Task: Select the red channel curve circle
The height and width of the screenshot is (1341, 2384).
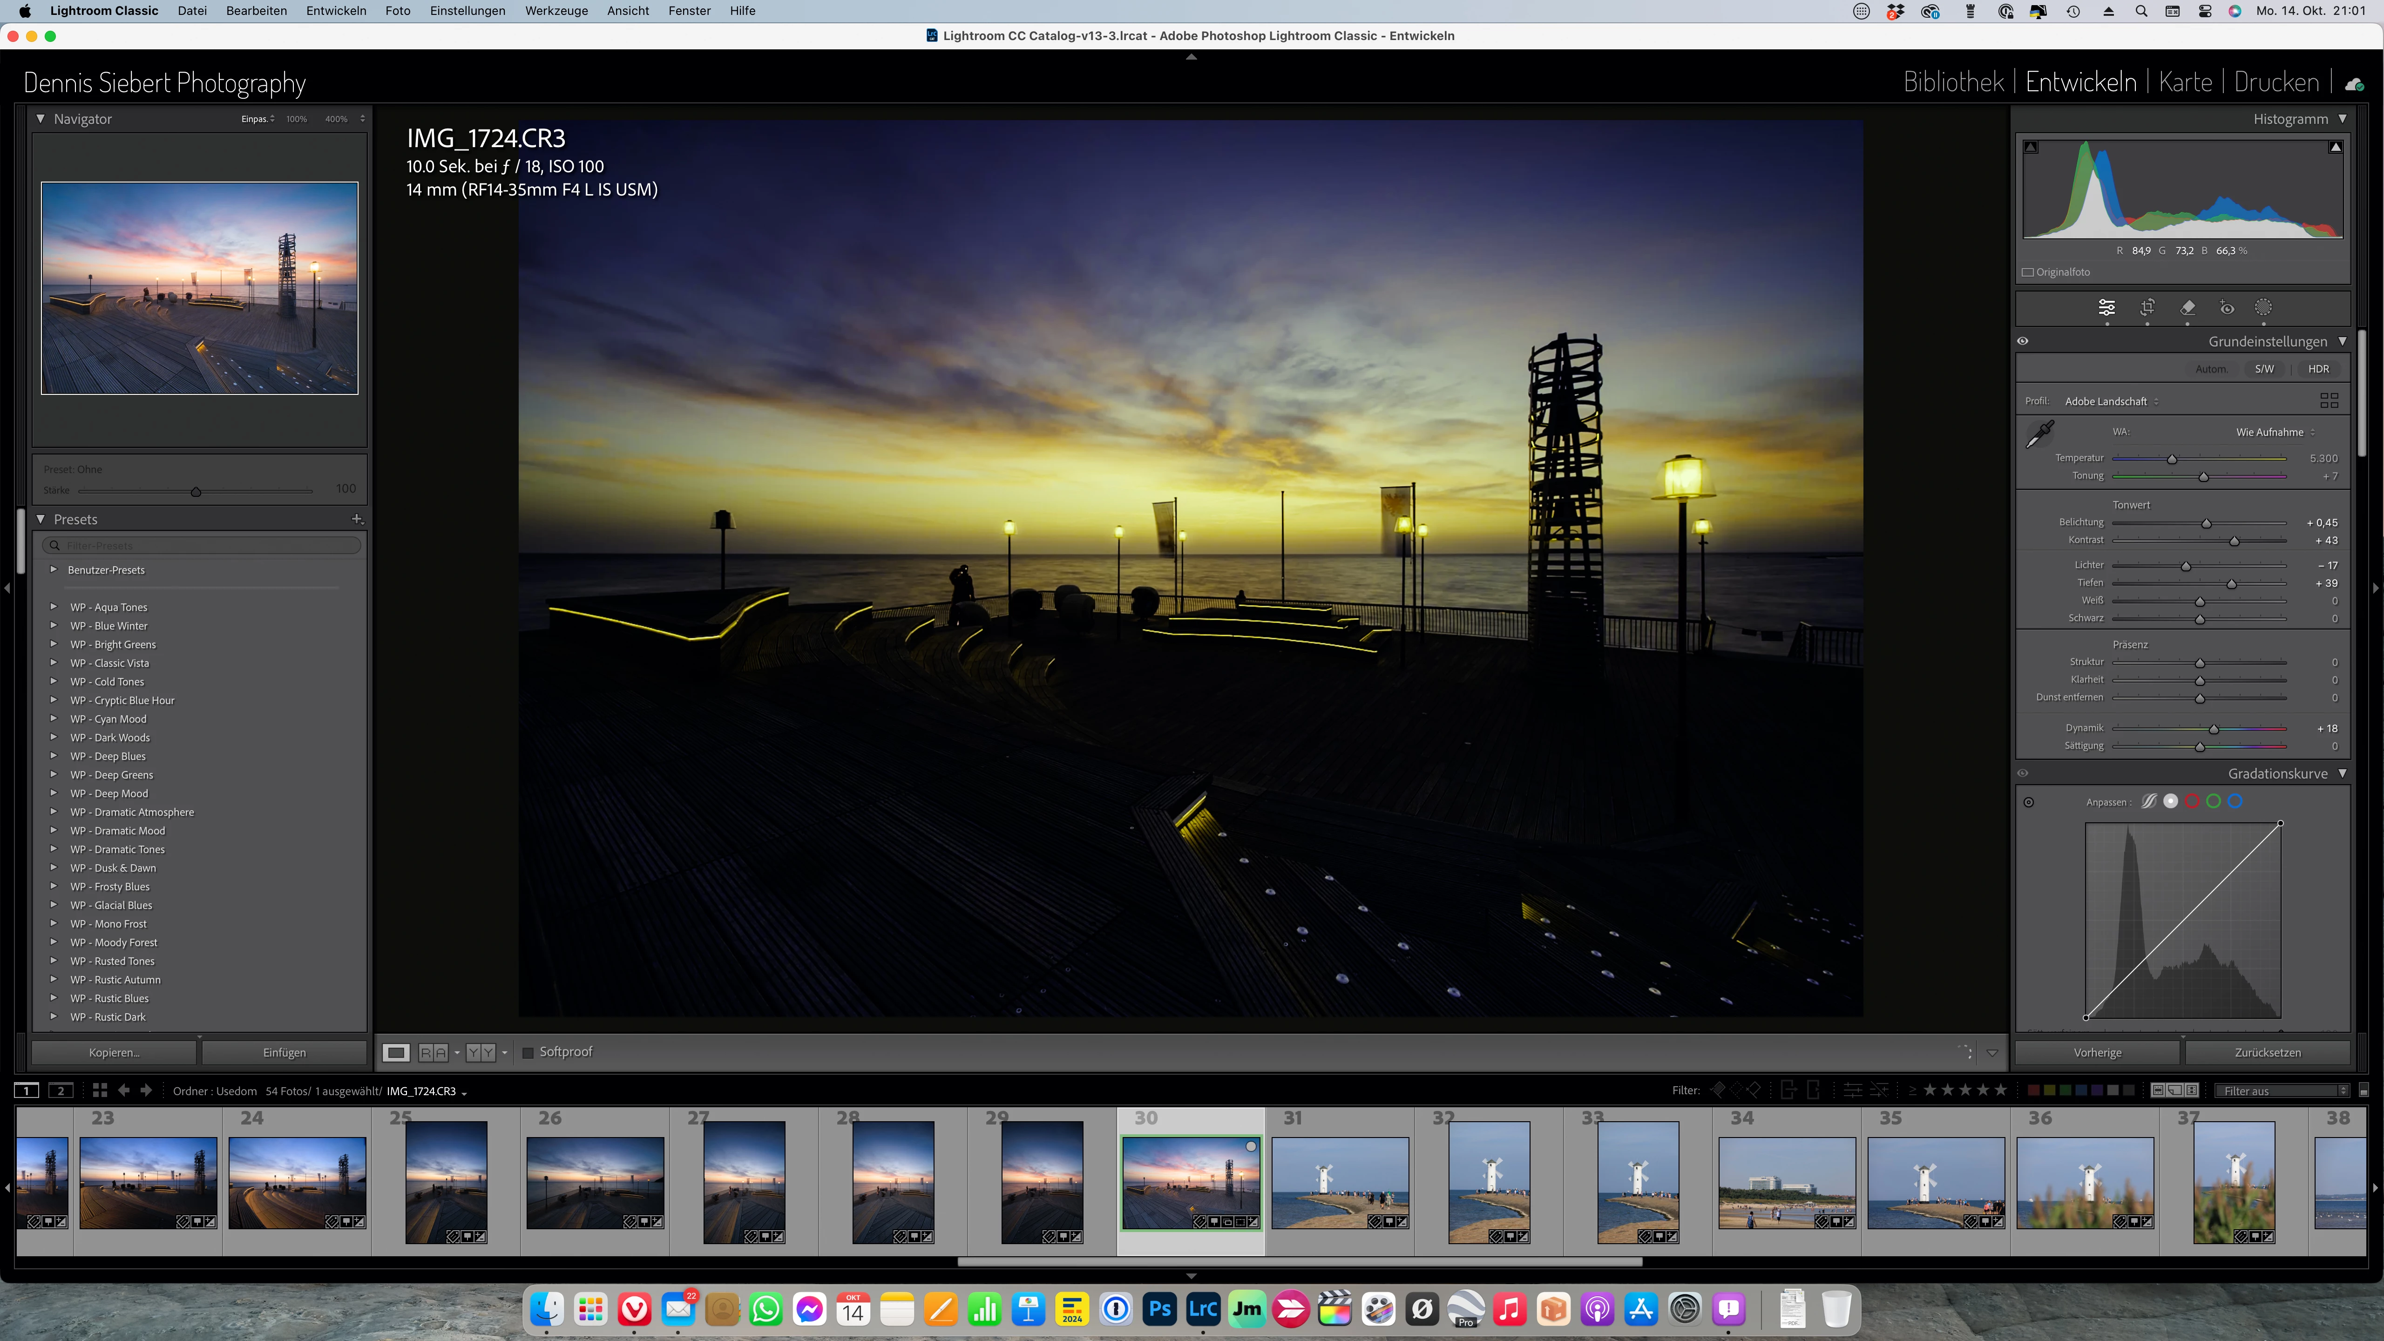Action: pyautogui.click(x=2192, y=801)
